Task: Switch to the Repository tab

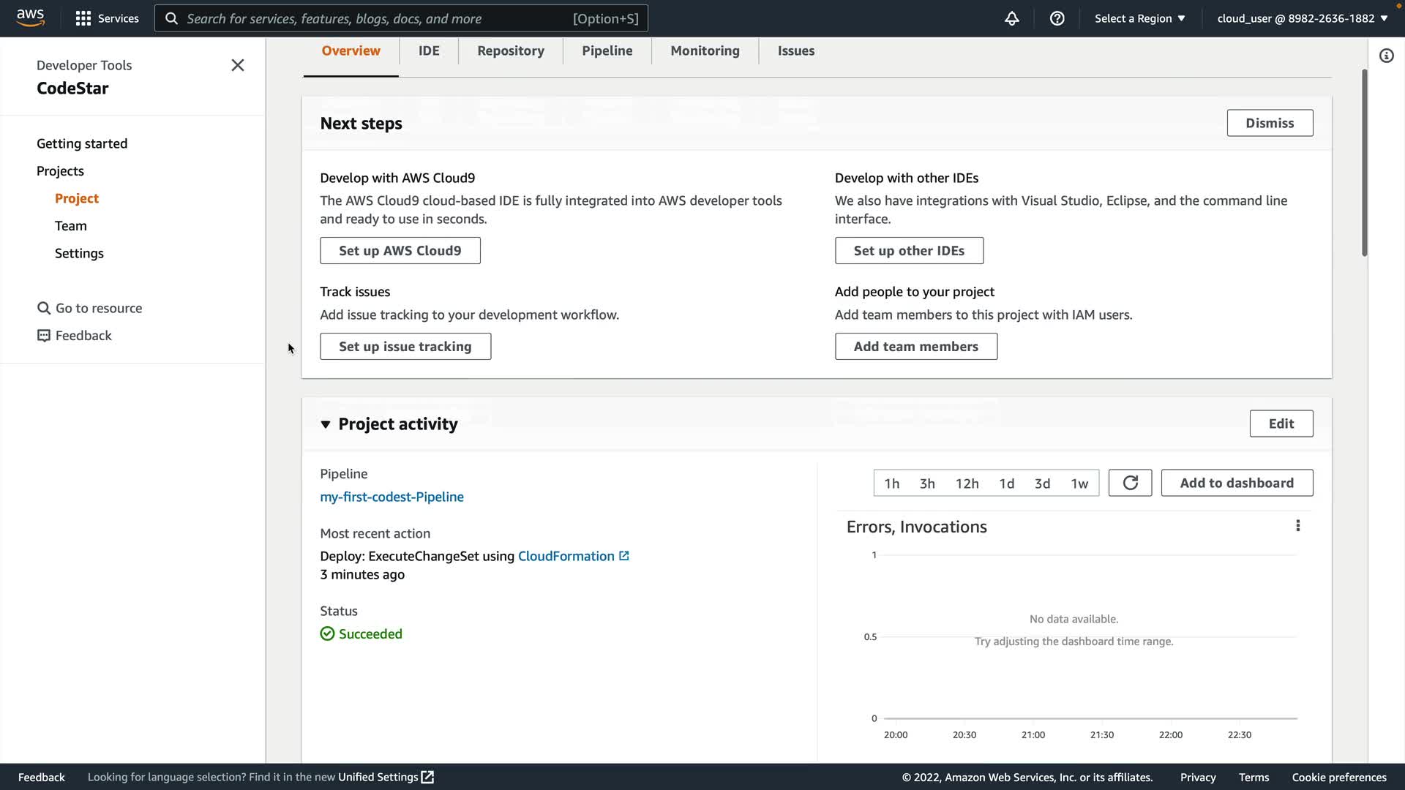Action: click(x=511, y=50)
